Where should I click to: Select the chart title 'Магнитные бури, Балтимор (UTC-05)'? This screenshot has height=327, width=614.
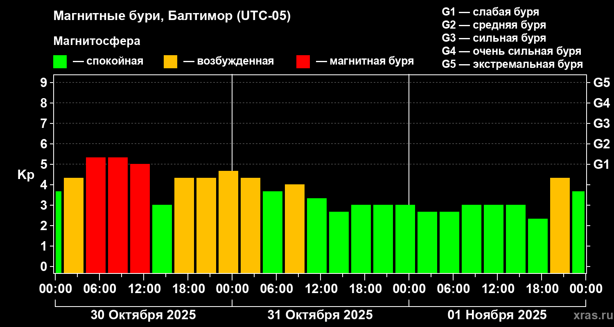tap(172, 16)
